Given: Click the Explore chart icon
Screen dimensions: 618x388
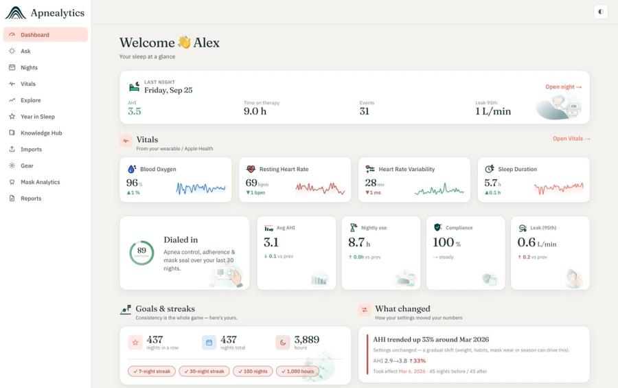Looking at the screenshot, I should (12, 100).
